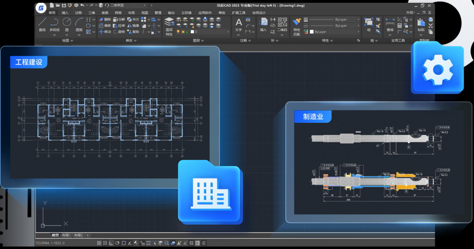Expand the 特性 panel

pos(327,41)
